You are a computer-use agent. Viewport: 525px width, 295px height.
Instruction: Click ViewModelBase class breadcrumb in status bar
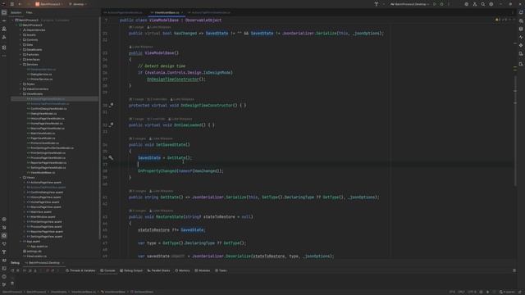tap(113, 292)
